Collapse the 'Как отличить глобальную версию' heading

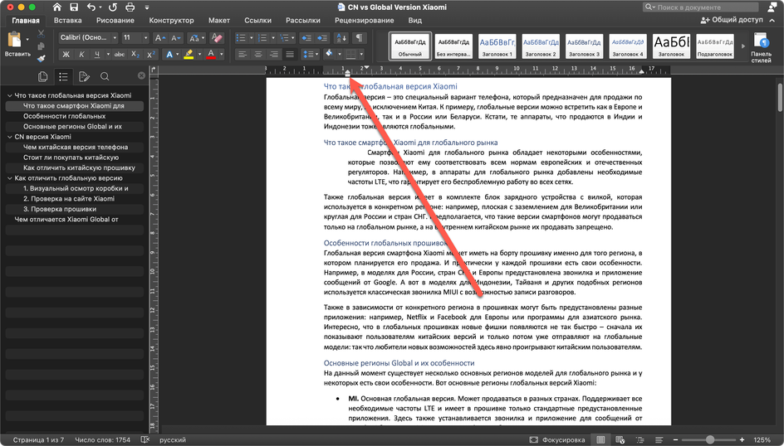tap(9, 178)
